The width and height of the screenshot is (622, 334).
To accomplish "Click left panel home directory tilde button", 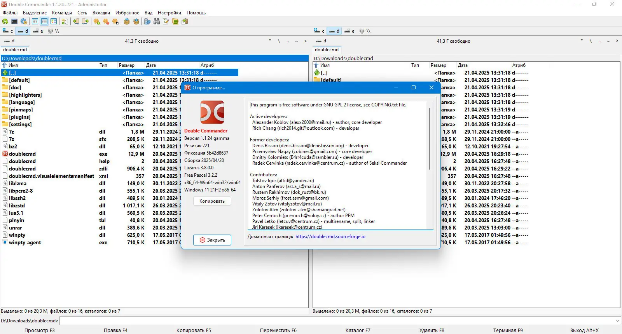I will click(297, 41).
